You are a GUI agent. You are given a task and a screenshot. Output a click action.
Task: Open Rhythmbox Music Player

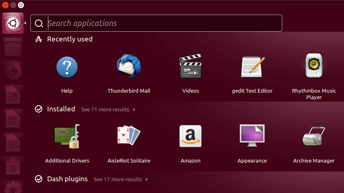pyautogui.click(x=314, y=66)
